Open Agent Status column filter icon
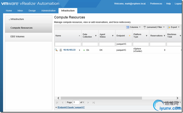The image size is (183, 113). [113, 36]
